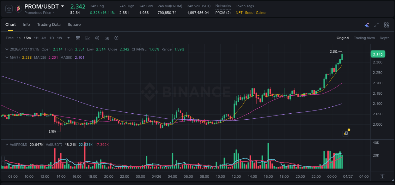Open the news event icon on chart
The height and width of the screenshot is (185, 395).
click(346, 133)
